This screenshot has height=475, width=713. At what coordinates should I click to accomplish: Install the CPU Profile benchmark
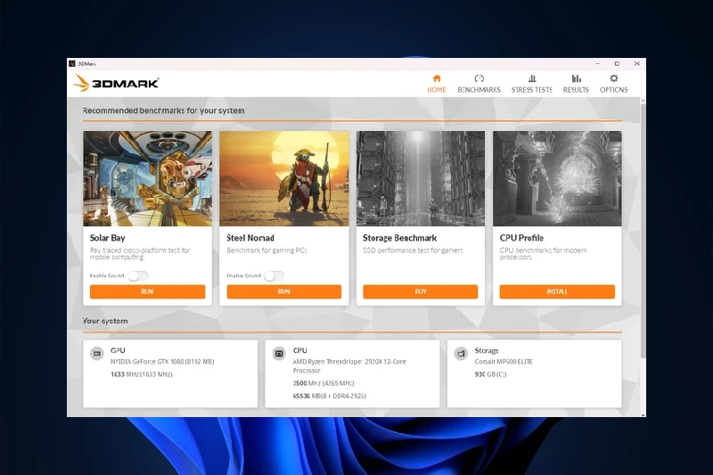[x=557, y=291]
